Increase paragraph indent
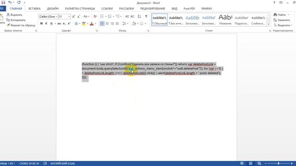Screen dimensions: 296x166 point(132,17)
